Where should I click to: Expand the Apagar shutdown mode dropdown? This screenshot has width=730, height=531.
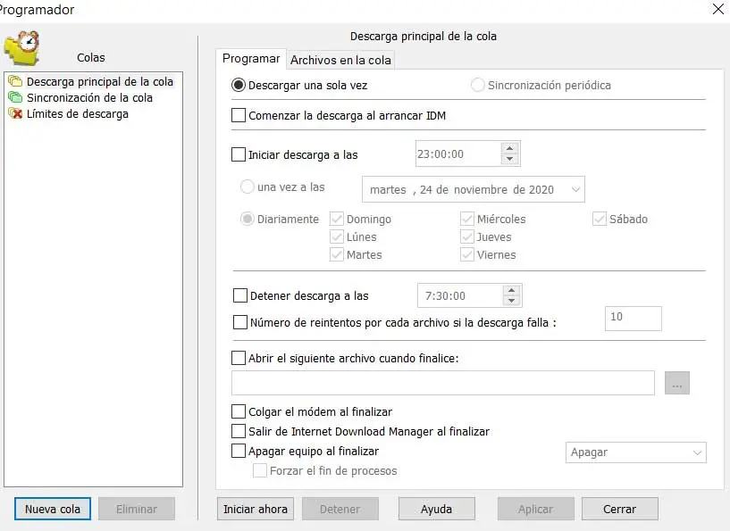point(696,452)
